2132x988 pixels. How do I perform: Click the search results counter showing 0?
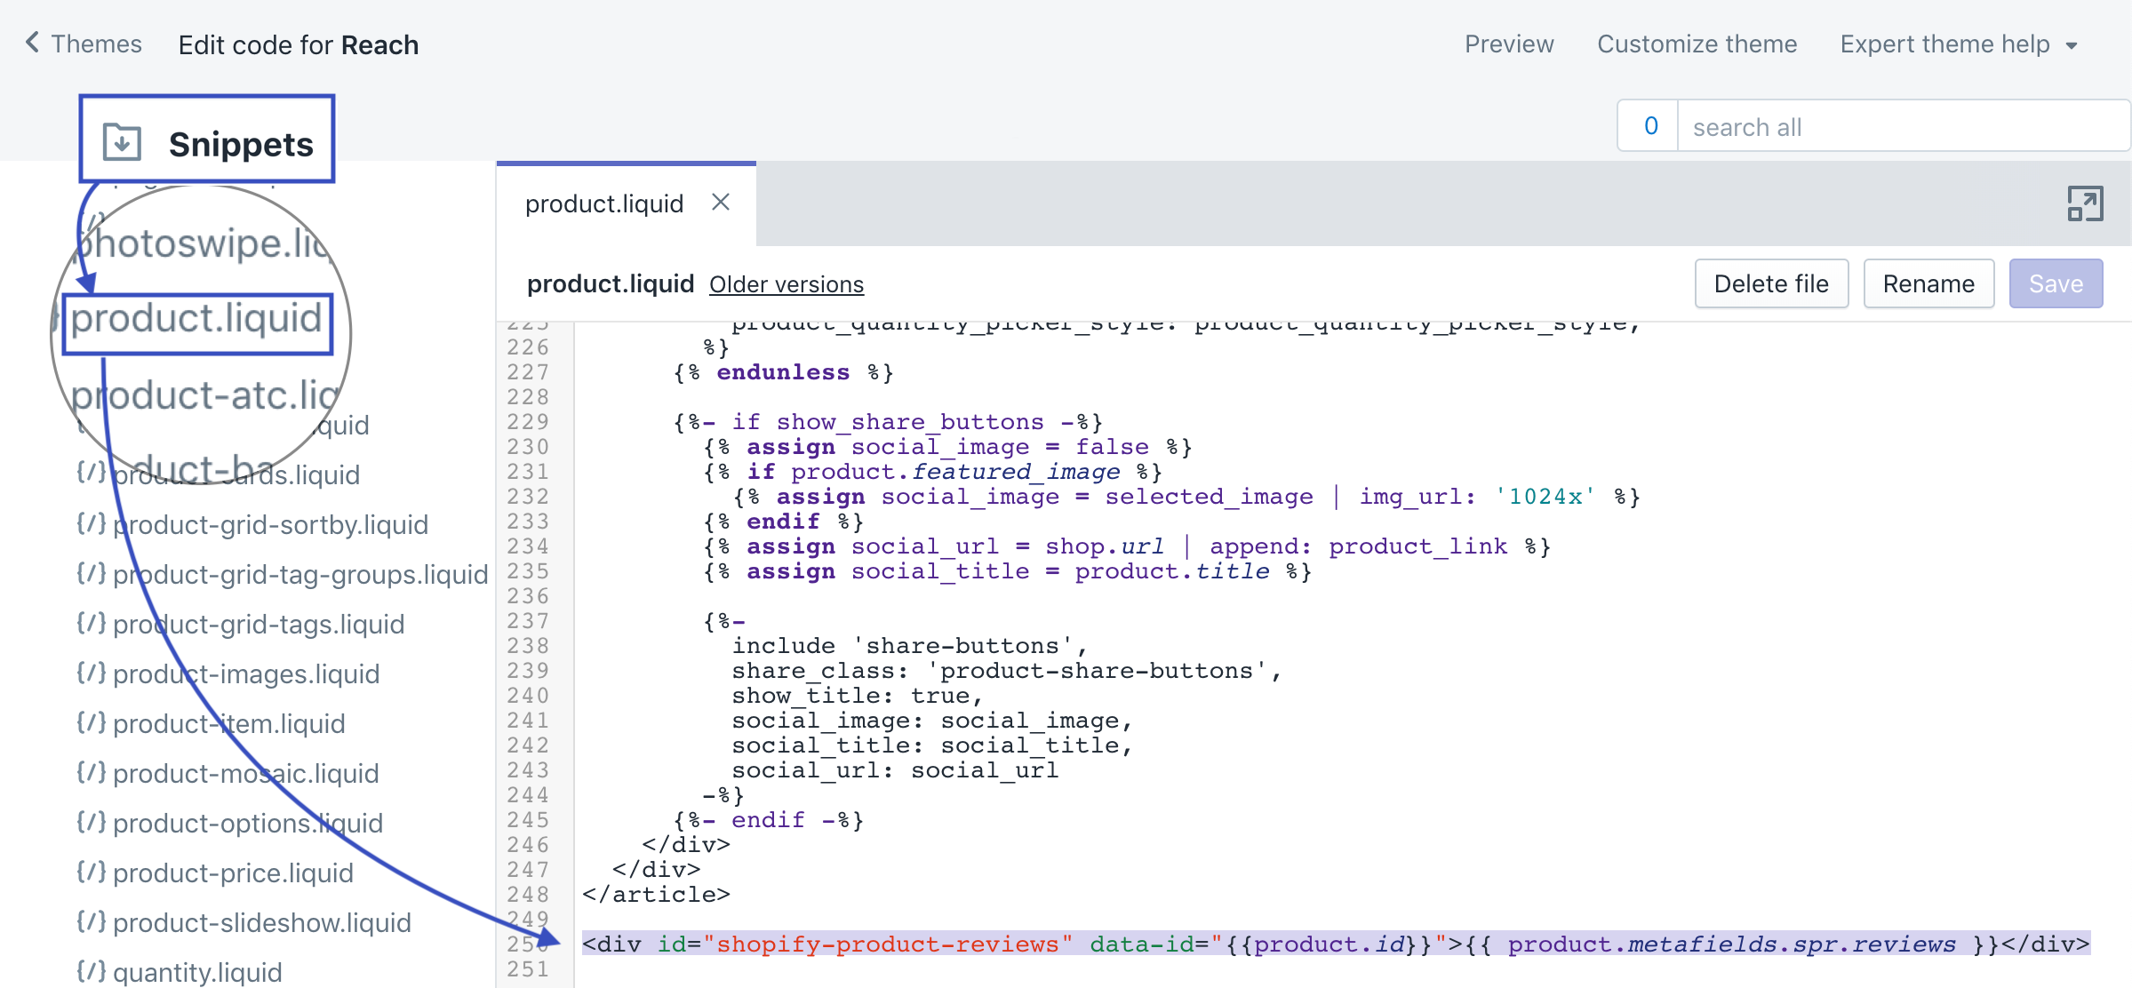(x=1650, y=126)
